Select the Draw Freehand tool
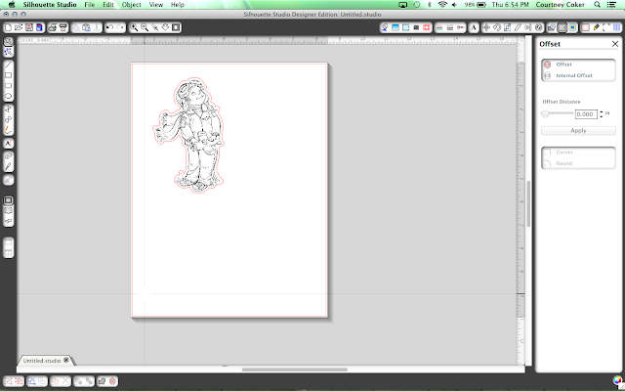625x391 pixels. (x=9, y=130)
